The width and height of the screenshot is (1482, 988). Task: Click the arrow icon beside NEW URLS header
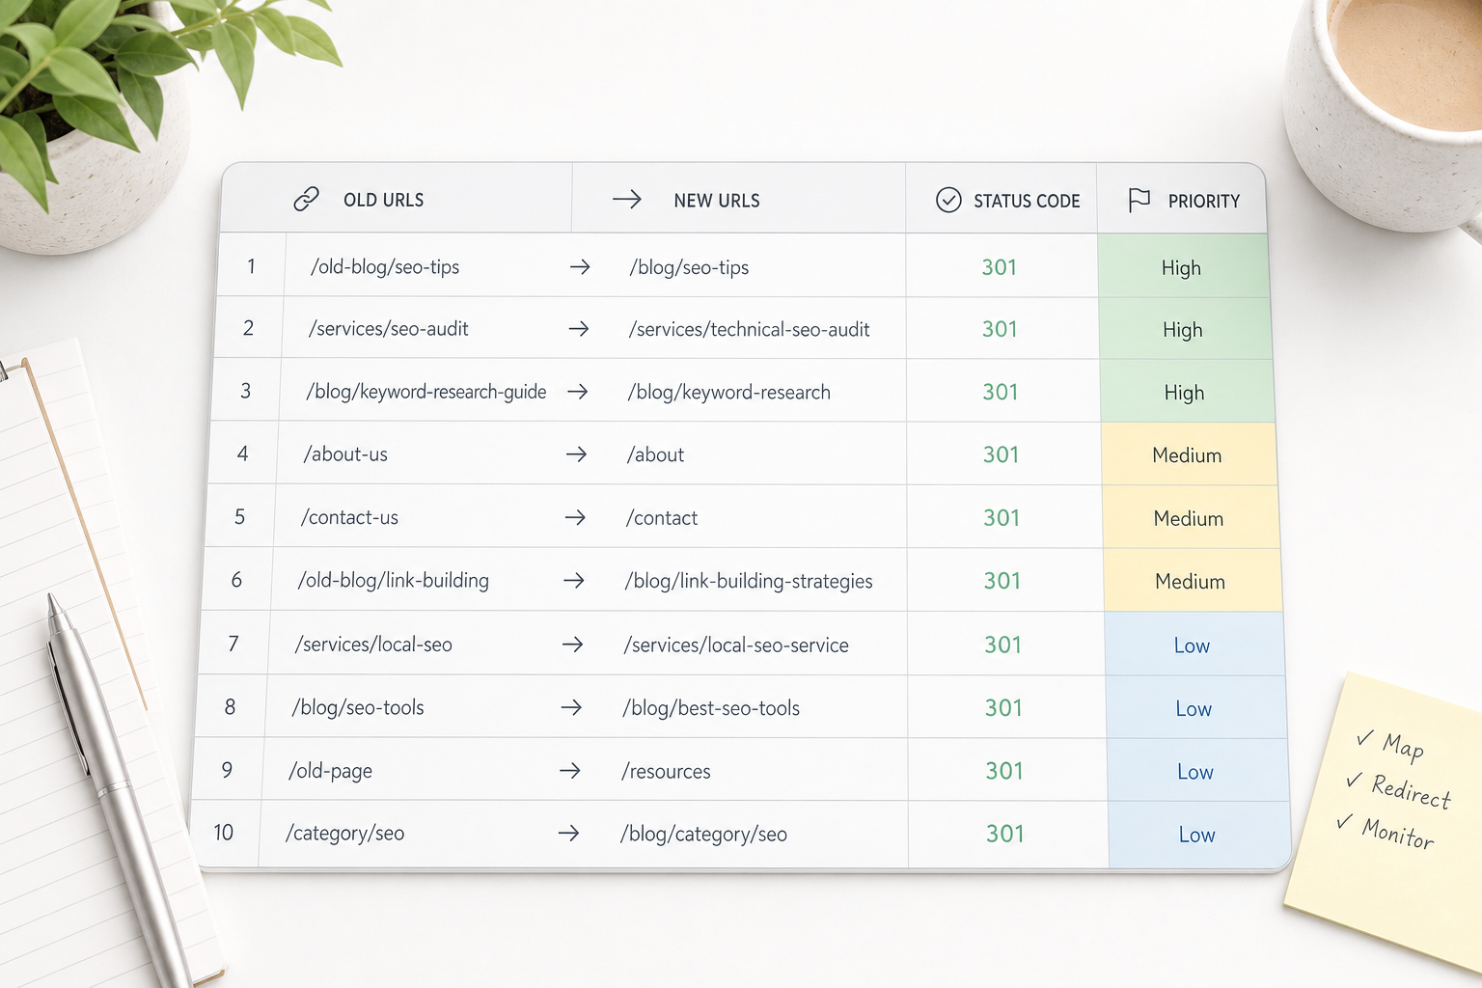(627, 200)
